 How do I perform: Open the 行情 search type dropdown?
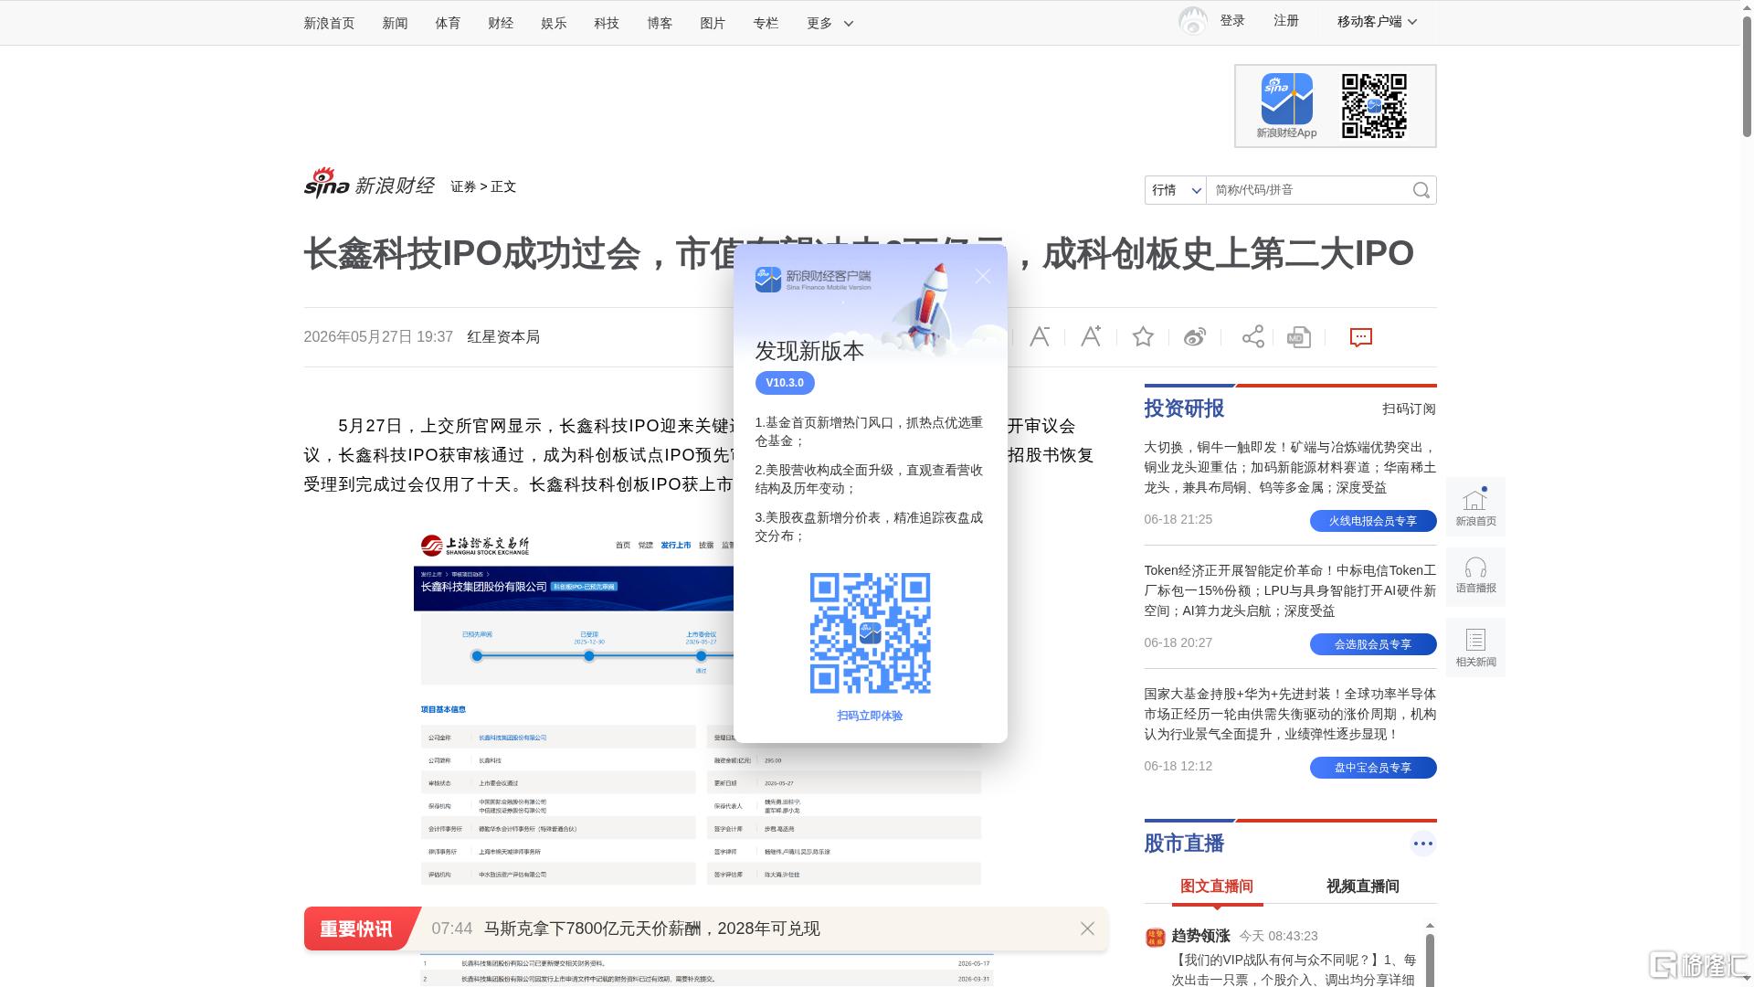[1176, 190]
